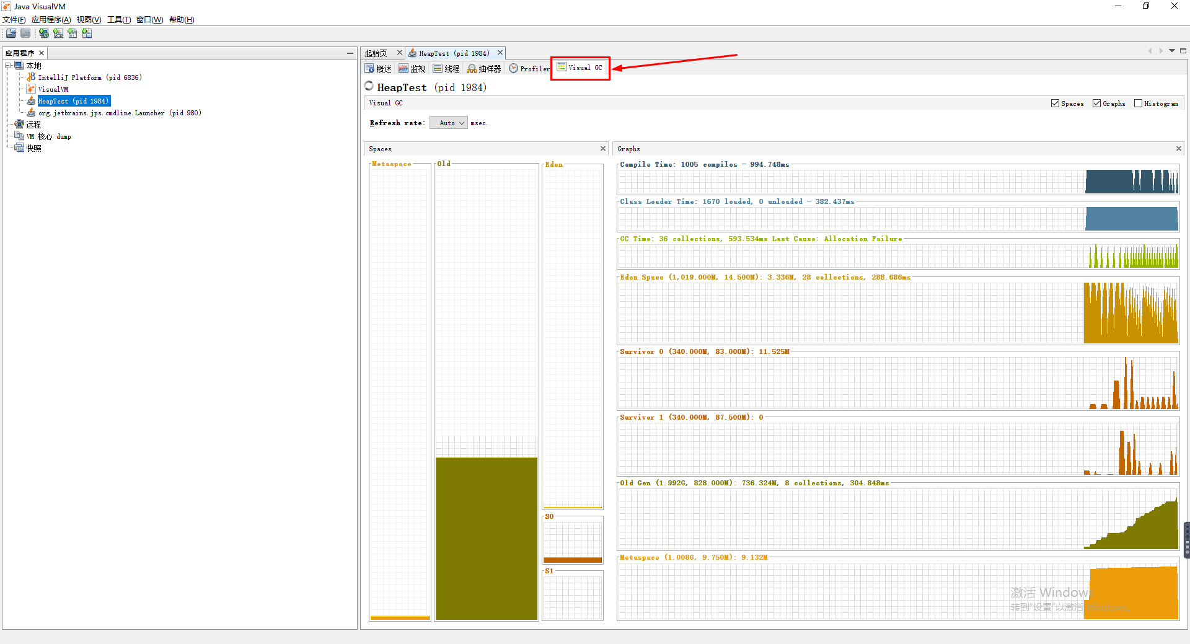Image resolution: width=1190 pixels, height=644 pixels.
Task: Close the HeapTest (pid 1984) tab
Action: [x=500, y=53]
